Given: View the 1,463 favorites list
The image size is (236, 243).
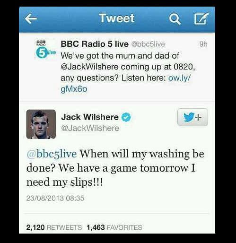Looking at the screenshot, I should point(114,227).
